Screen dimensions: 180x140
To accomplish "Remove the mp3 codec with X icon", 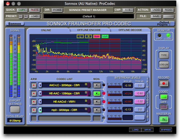I will pyautogui.click(x=86, y=109).
